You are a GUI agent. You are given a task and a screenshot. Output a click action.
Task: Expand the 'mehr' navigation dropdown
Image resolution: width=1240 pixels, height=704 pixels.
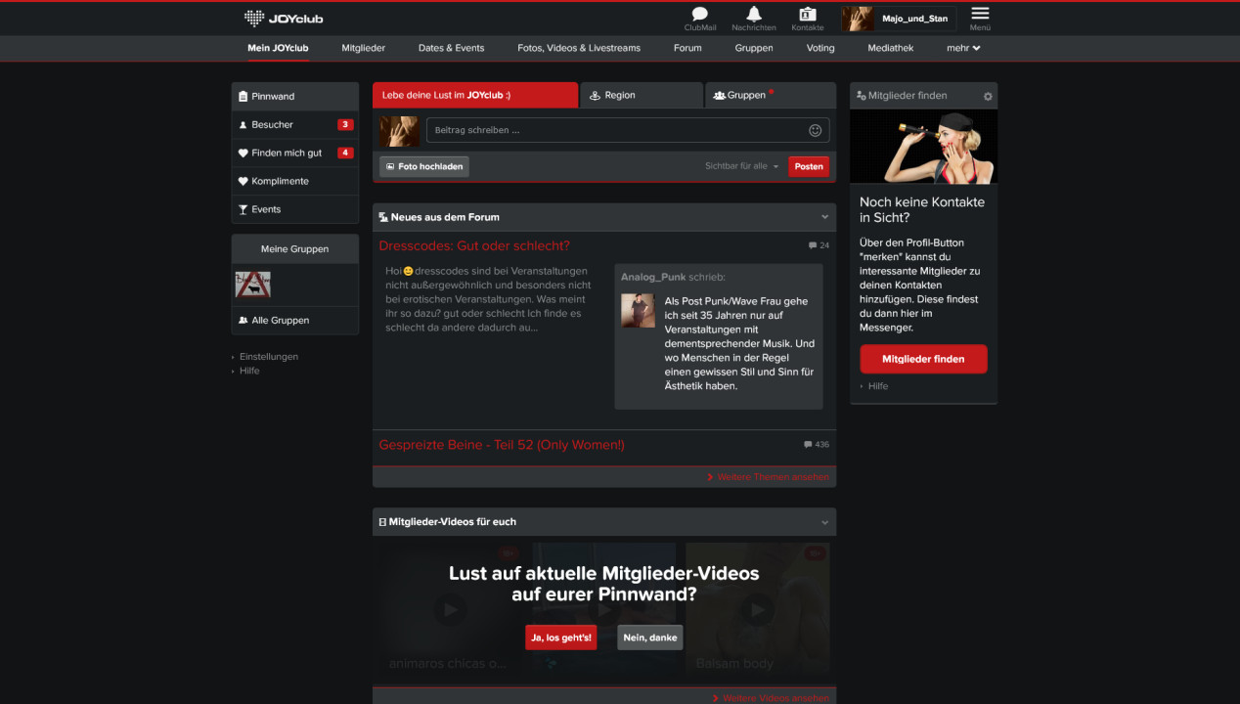(963, 48)
